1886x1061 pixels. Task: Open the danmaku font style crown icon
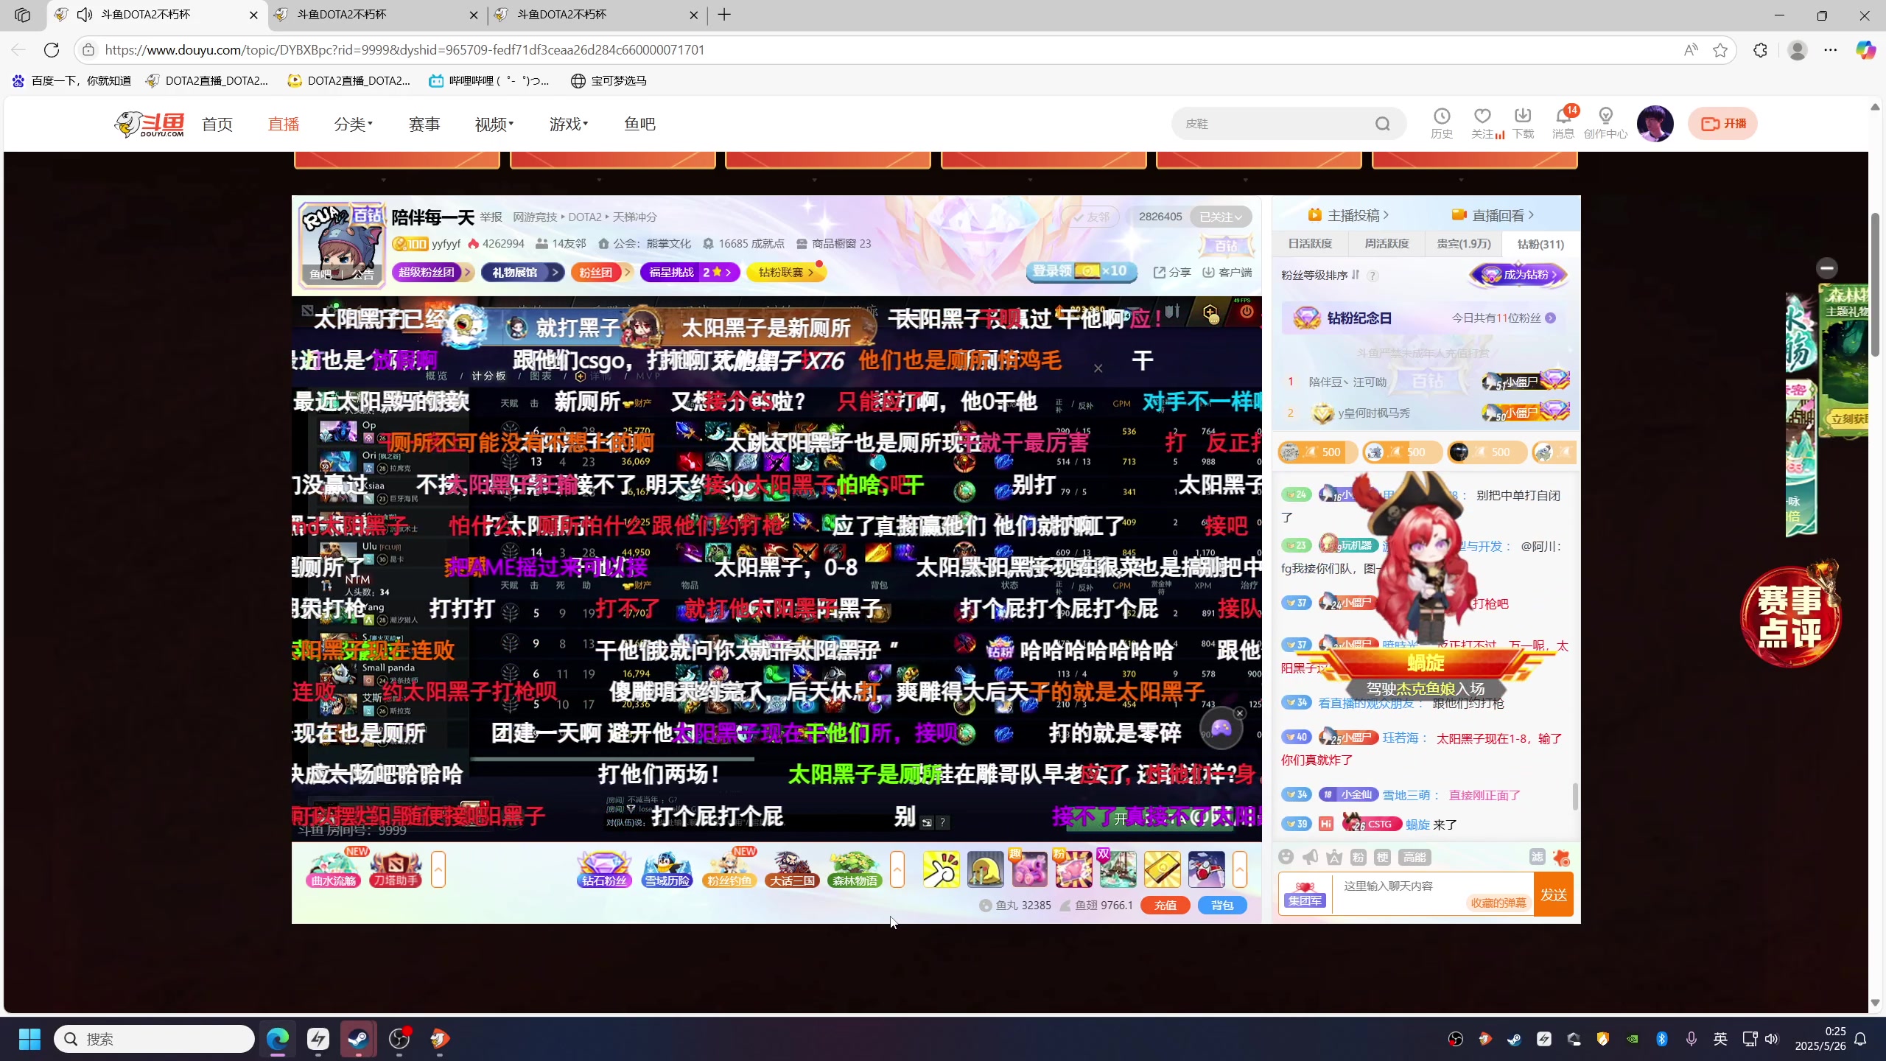(x=1334, y=857)
